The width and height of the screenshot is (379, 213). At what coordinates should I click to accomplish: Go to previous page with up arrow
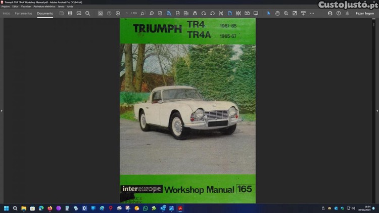(x=109, y=13)
